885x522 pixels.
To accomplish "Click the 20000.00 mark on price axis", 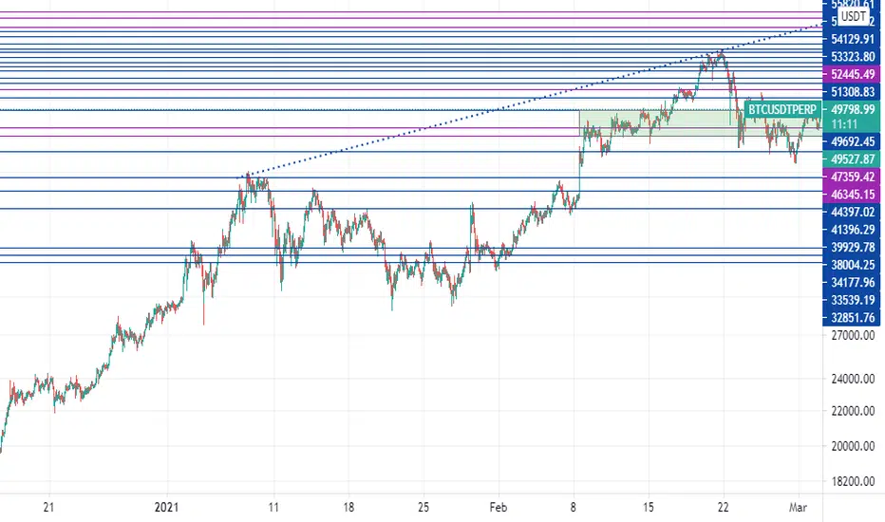I will point(853,446).
